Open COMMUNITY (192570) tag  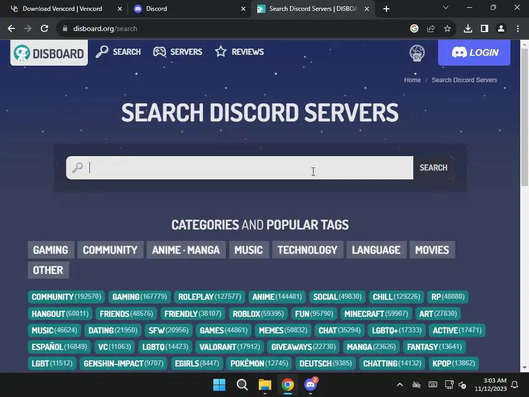click(x=67, y=297)
